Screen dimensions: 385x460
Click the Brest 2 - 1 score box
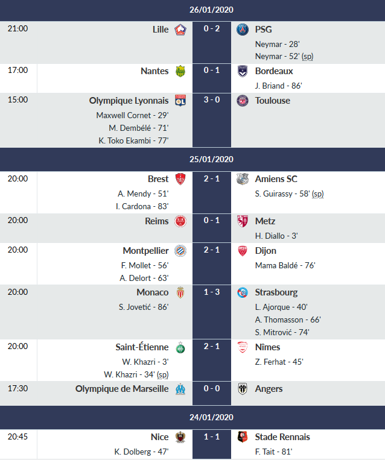[211, 179]
